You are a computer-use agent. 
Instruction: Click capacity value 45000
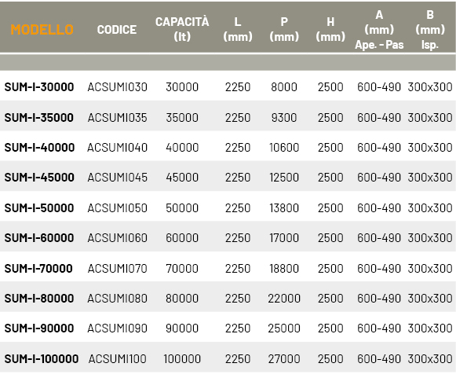[x=182, y=178]
